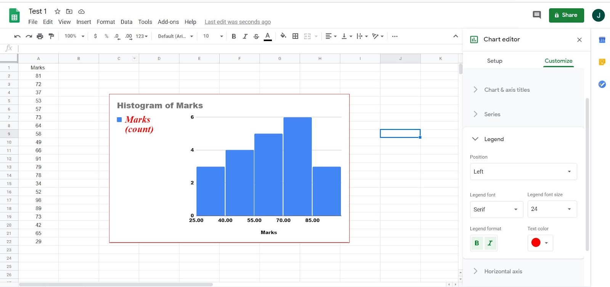Open the Data menu
This screenshot has height=287, width=610.
pyautogui.click(x=127, y=22)
